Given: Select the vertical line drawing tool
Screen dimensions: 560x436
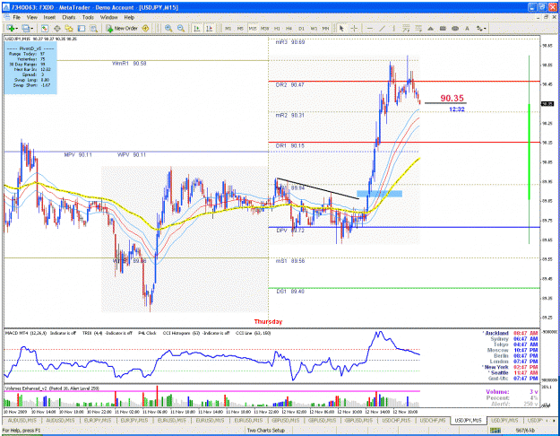Looking at the screenshot, I should point(393,28).
